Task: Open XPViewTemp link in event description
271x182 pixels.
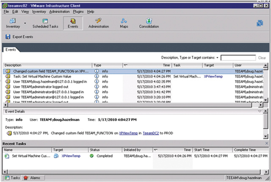Action: click(x=128, y=133)
